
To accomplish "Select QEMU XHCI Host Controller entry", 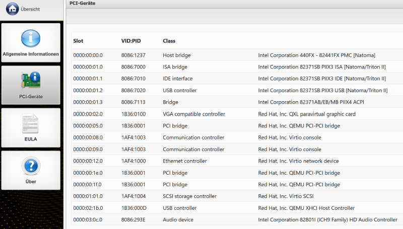I will pos(306,208).
